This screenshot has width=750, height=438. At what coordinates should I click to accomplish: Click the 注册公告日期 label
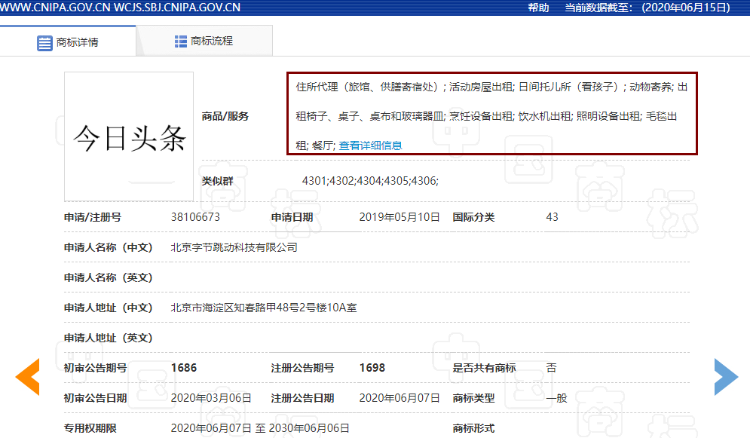pos(302,398)
